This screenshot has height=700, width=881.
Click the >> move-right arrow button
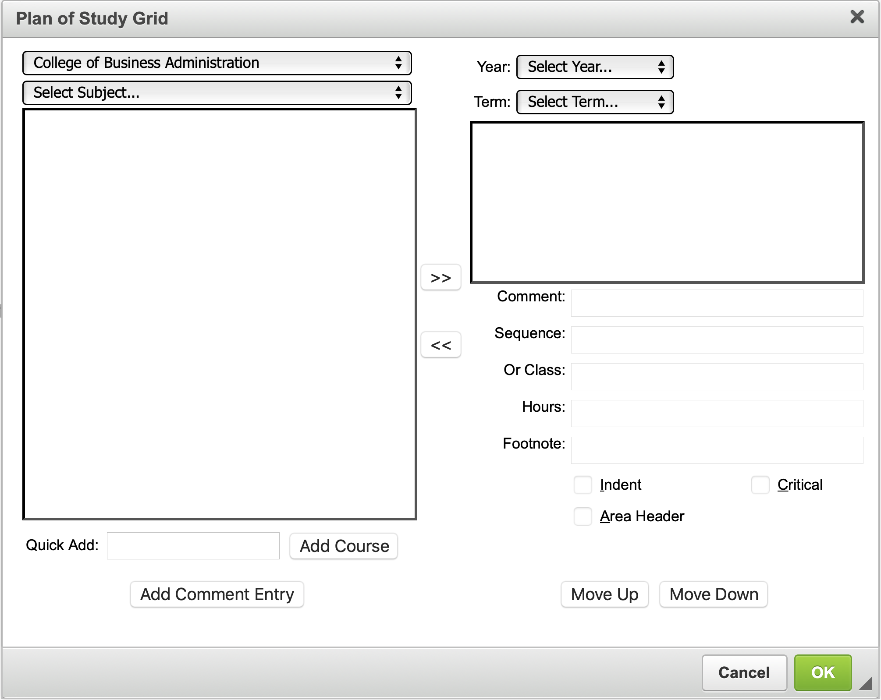click(440, 277)
